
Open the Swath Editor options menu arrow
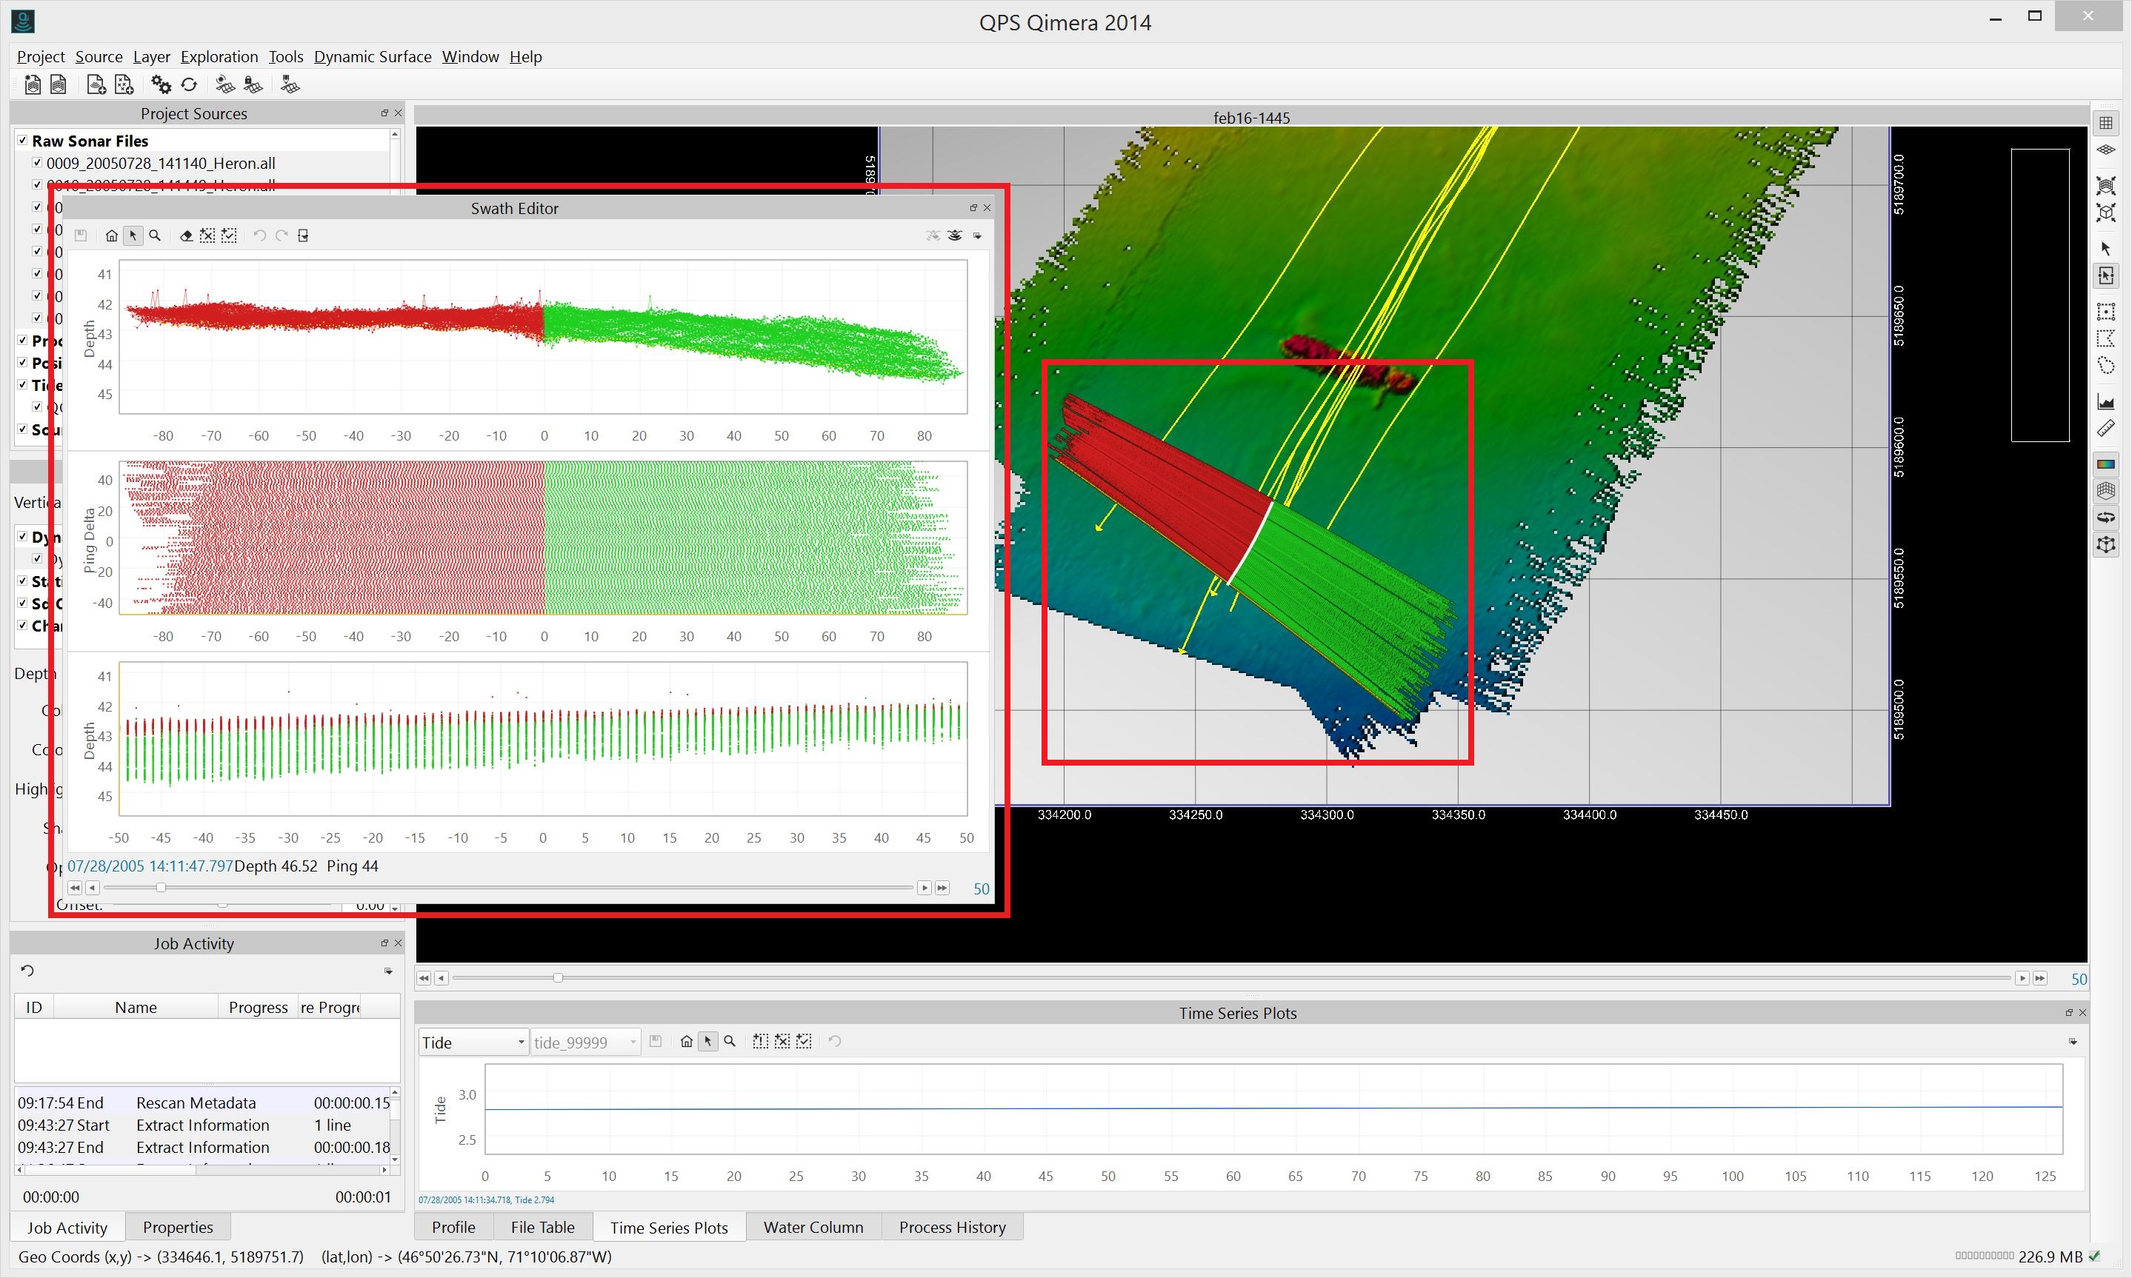[977, 235]
